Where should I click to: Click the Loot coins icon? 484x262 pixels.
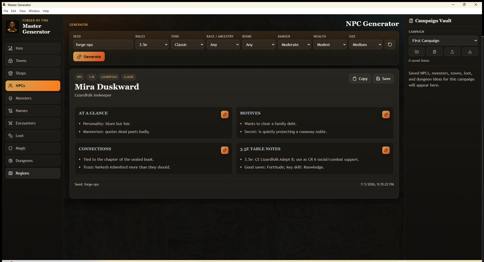coord(10,136)
